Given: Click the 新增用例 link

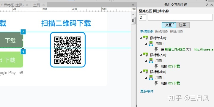Looking at the screenshot, I should pos(147,32).
